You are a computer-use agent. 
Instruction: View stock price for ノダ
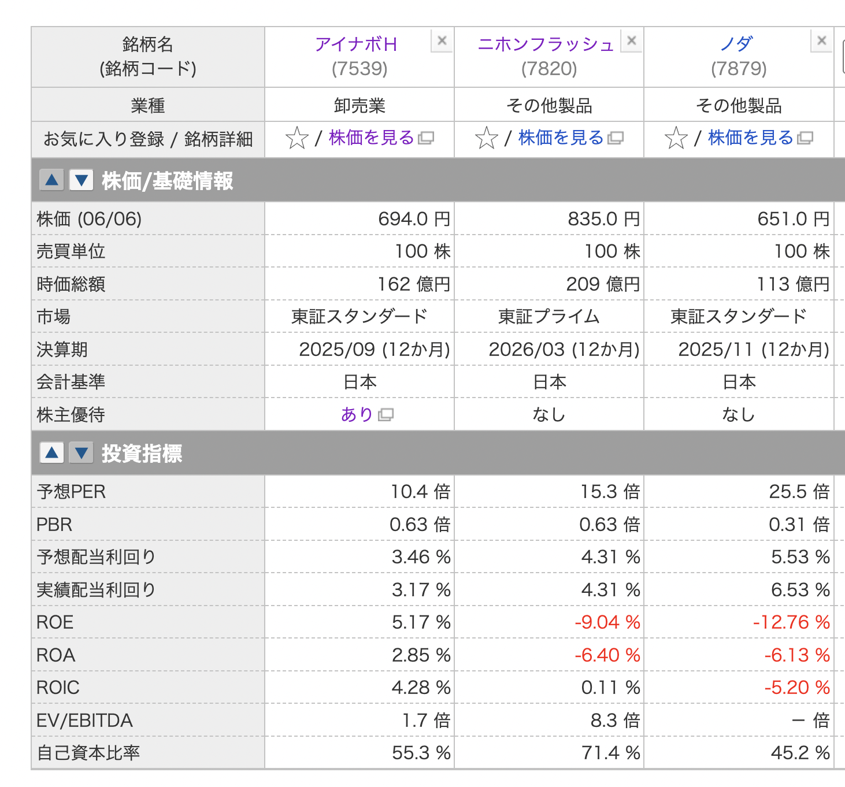(751, 138)
